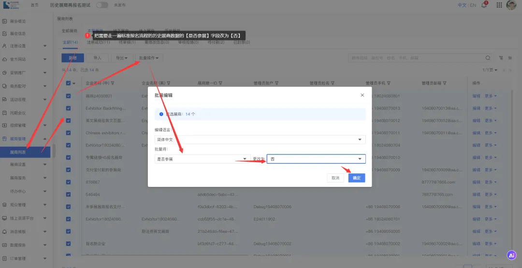522x268 pixels.
Task: Close the 批量编辑 dialog with X
Action: pos(362,95)
